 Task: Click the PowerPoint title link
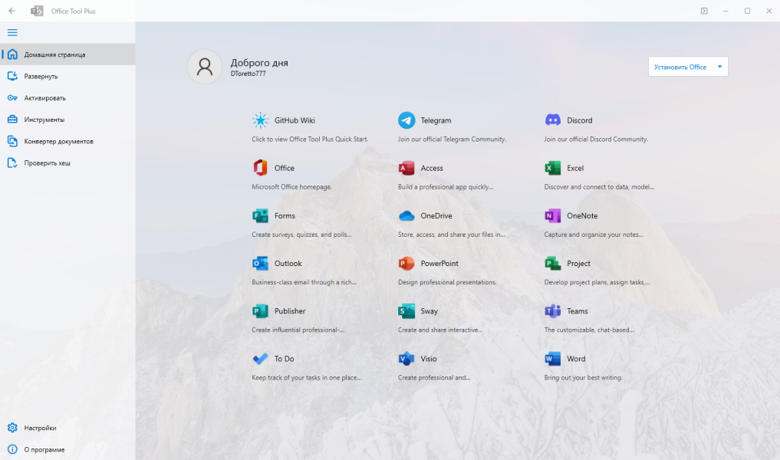(439, 264)
